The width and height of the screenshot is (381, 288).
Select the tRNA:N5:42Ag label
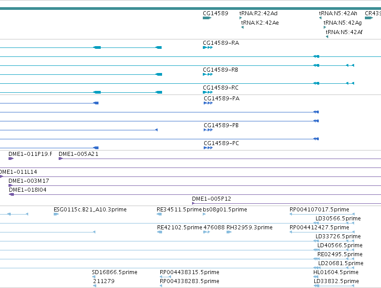(342, 23)
